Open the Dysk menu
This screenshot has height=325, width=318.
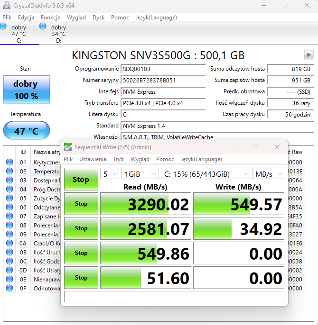click(x=98, y=18)
